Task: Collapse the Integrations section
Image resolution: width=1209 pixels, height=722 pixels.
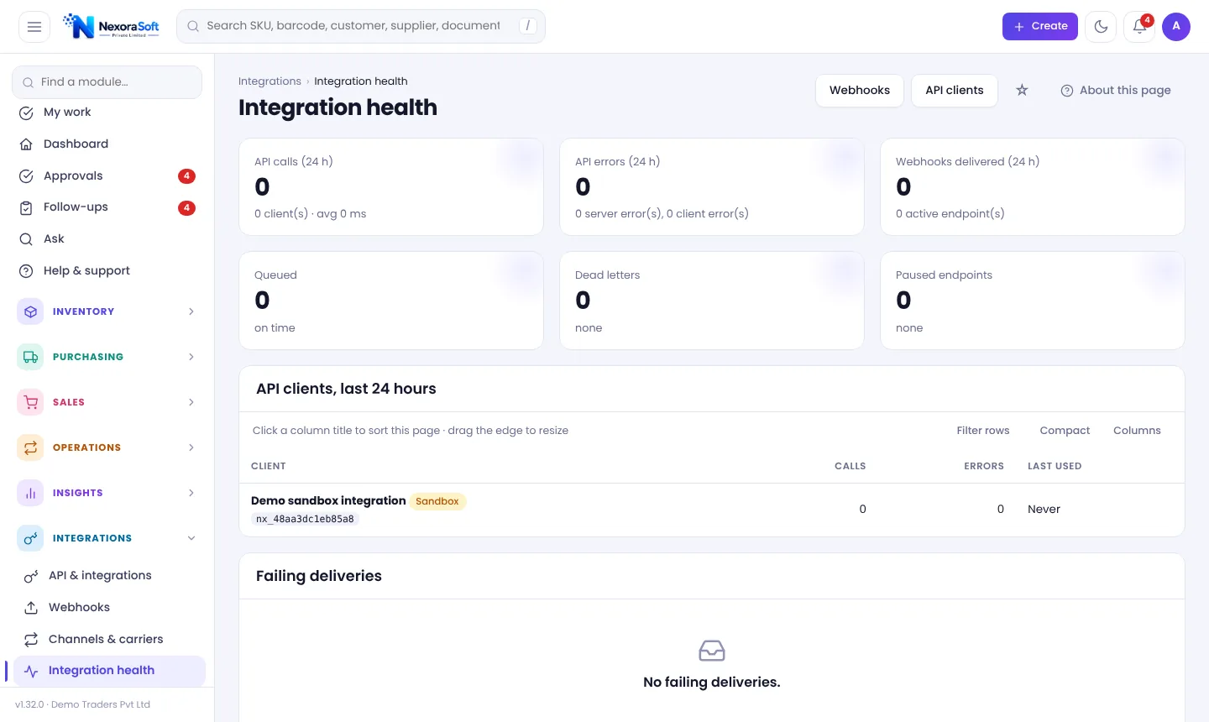Action: [191, 538]
